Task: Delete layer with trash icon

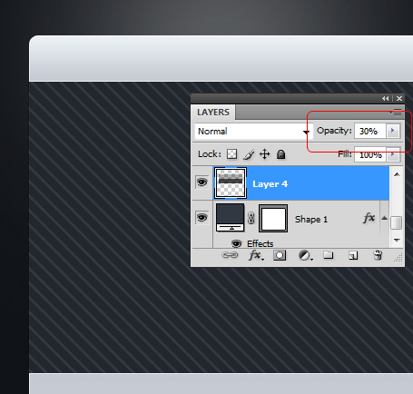Action: tap(378, 255)
